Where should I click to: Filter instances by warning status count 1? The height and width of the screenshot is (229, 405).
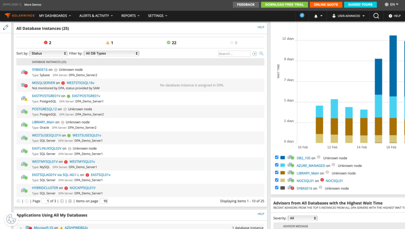click(x=110, y=43)
